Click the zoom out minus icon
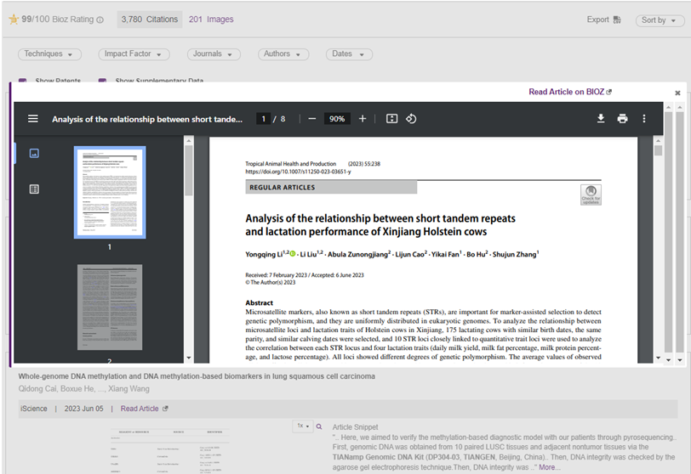Viewport: 691px width, 474px height. 312,119
